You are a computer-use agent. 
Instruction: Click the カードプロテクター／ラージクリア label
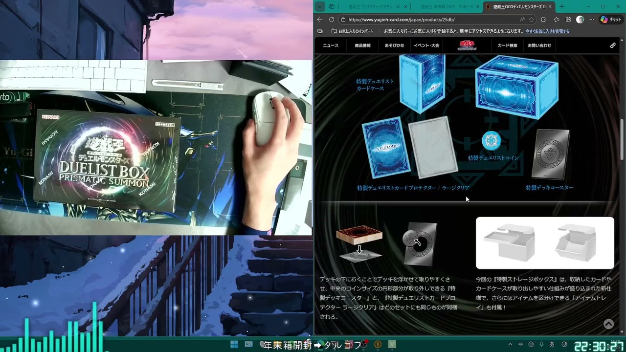[413, 188]
